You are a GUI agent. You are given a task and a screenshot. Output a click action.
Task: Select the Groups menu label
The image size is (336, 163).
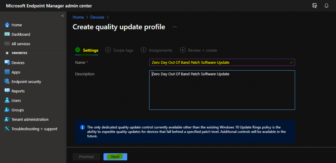[x=18, y=110]
